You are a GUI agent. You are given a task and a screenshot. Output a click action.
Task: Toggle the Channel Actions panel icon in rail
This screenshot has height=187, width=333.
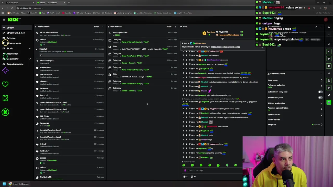point(329,81)
